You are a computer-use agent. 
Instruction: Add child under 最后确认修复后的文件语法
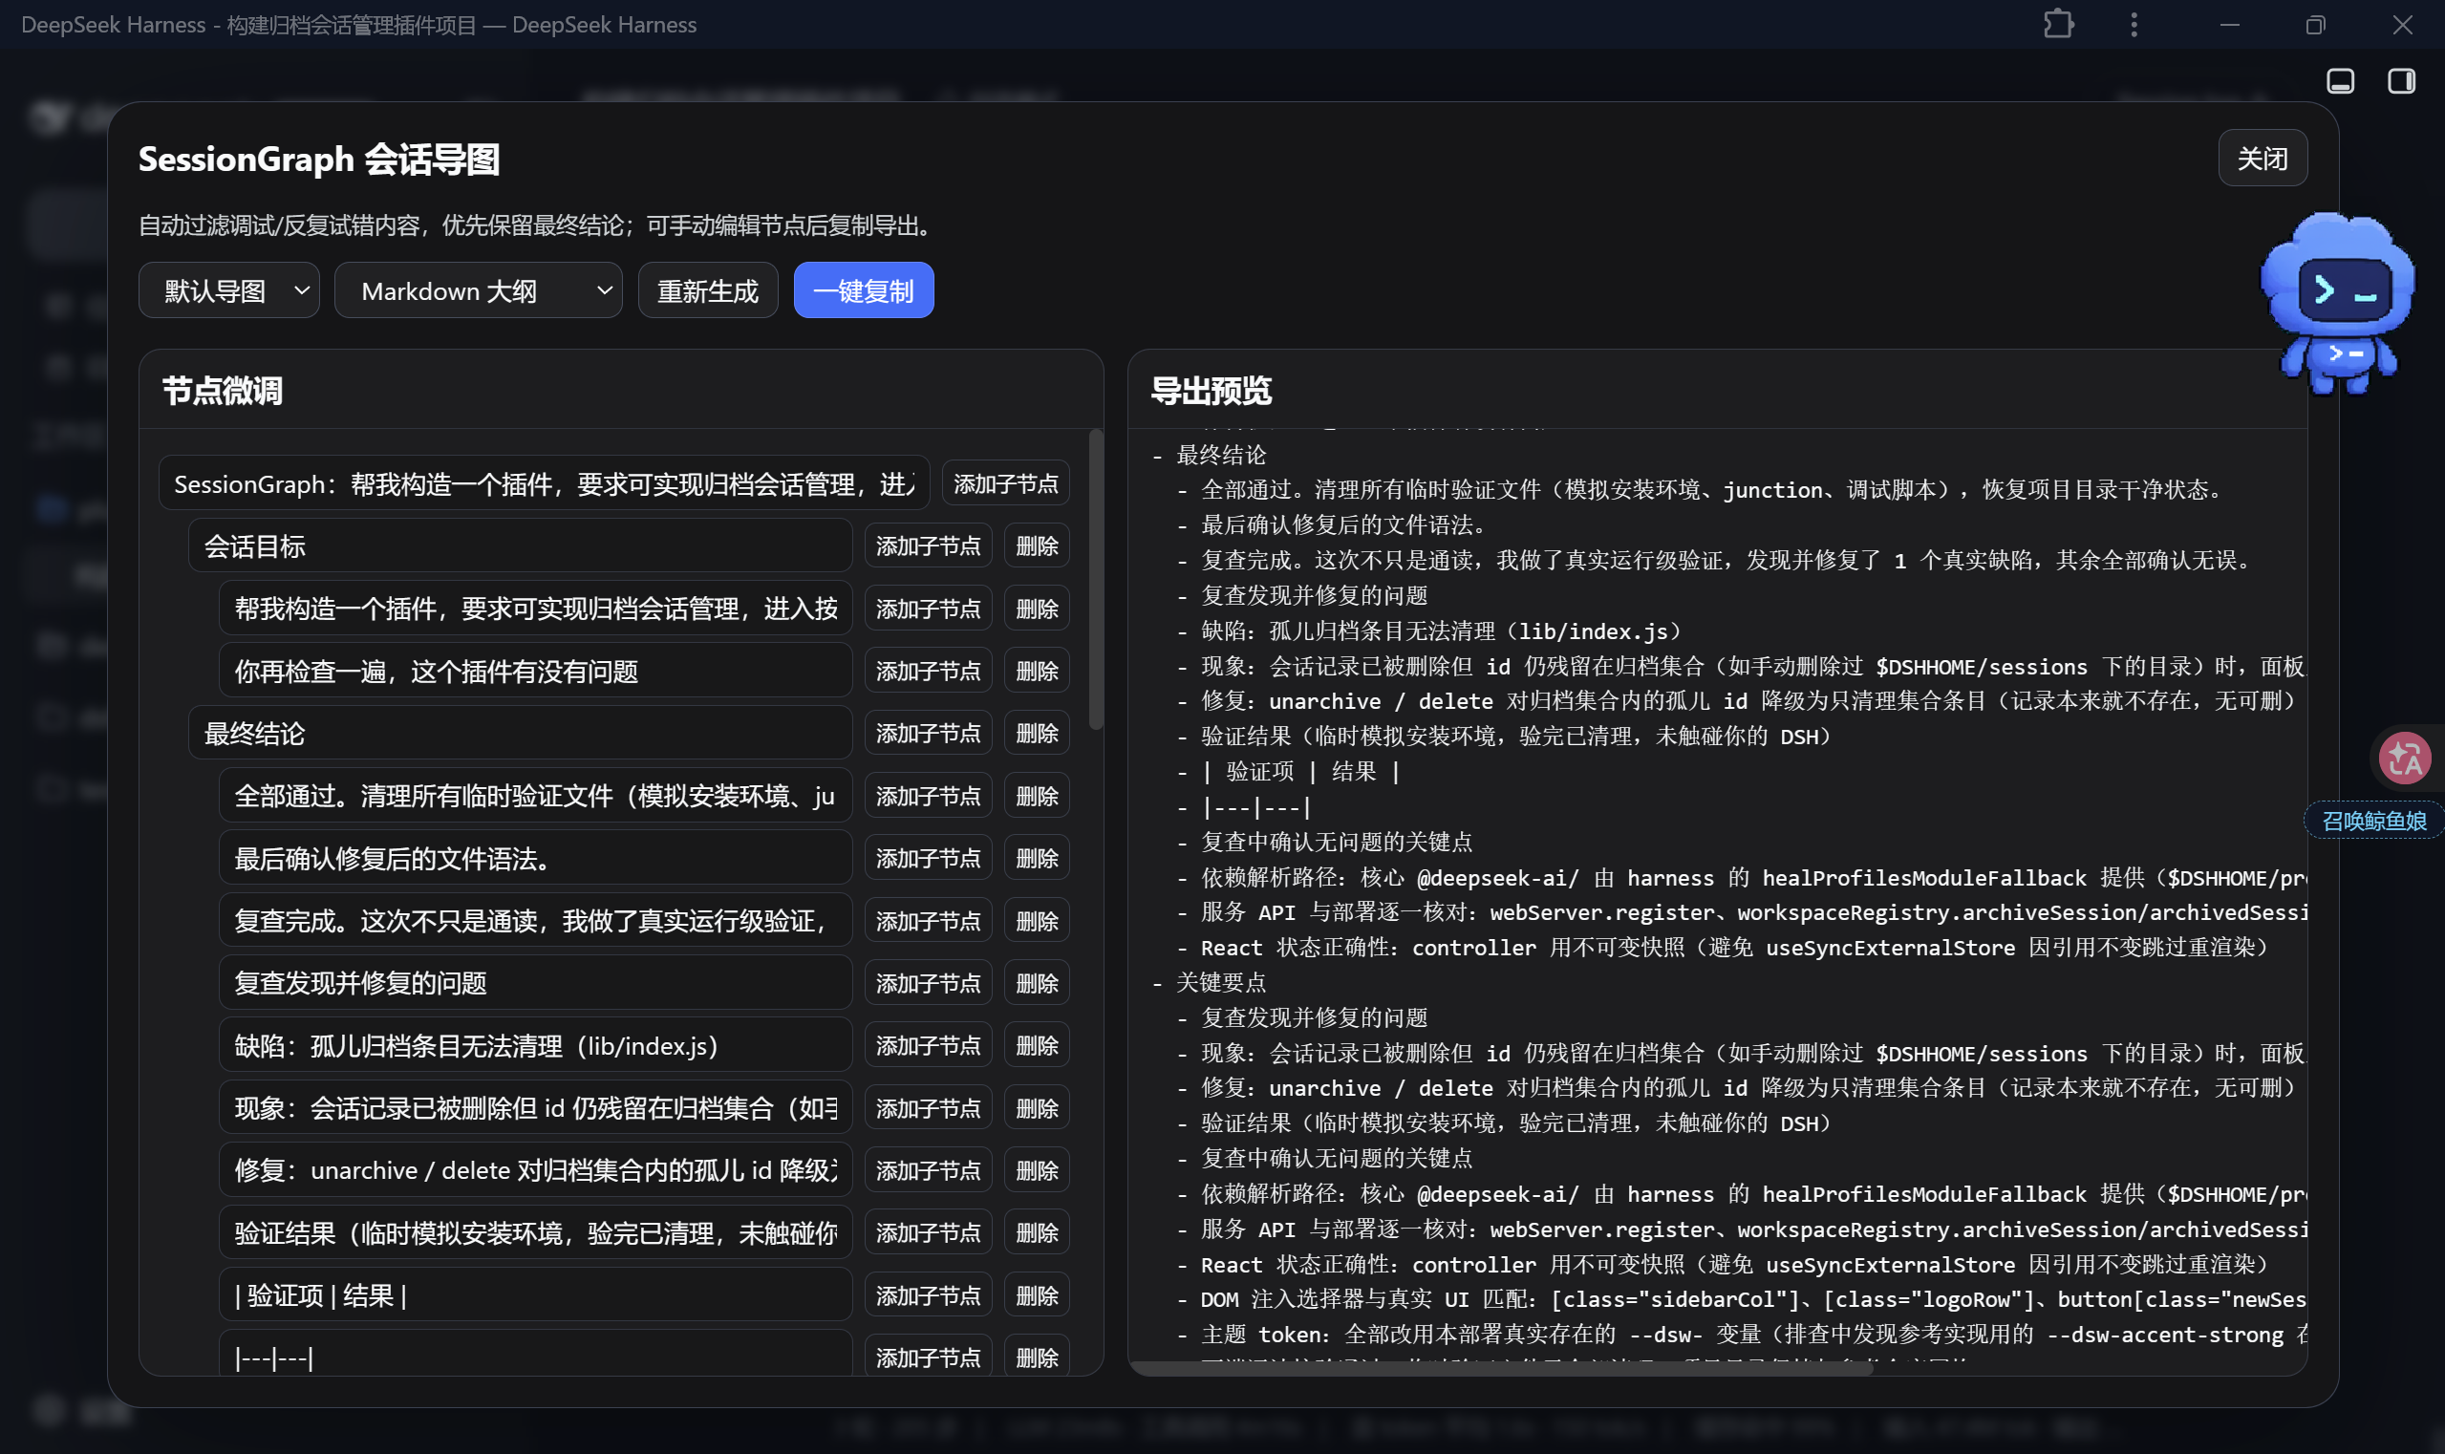click(928, 857)
